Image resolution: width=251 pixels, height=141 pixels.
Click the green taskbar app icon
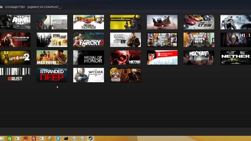click(9, 138)
